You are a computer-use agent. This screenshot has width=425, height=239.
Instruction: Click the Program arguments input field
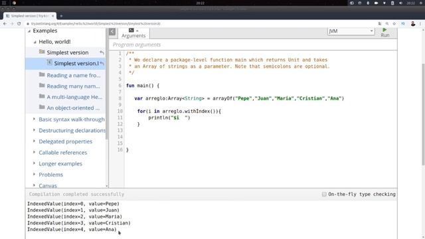253,44
